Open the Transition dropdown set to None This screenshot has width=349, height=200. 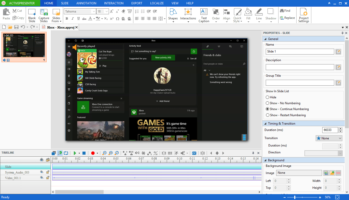(329, 138)
